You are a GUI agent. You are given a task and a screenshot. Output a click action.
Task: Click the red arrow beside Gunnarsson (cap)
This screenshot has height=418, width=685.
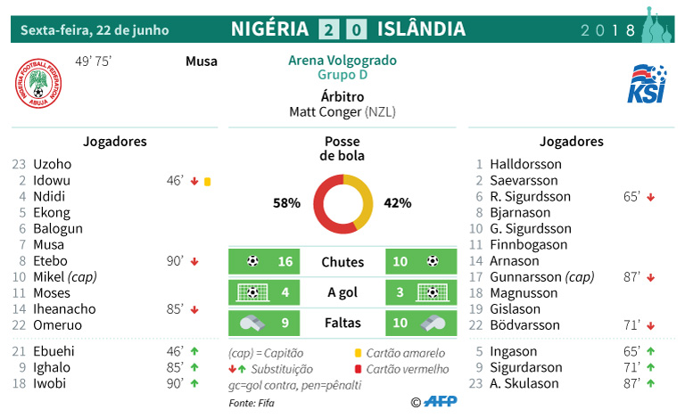click(x=650, y=277)
